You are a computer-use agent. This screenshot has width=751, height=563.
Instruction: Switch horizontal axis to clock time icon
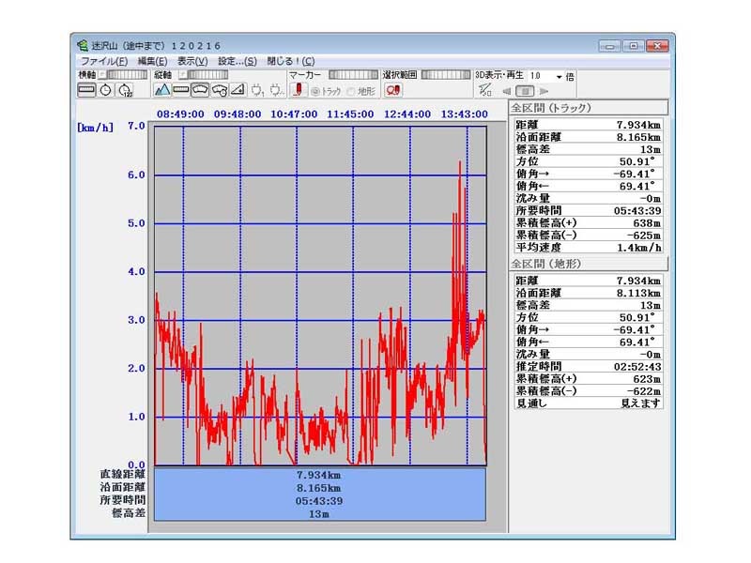pos(105,91)
